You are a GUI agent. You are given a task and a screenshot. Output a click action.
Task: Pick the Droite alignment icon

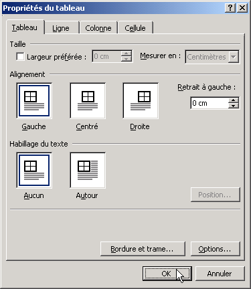[141, 100]
